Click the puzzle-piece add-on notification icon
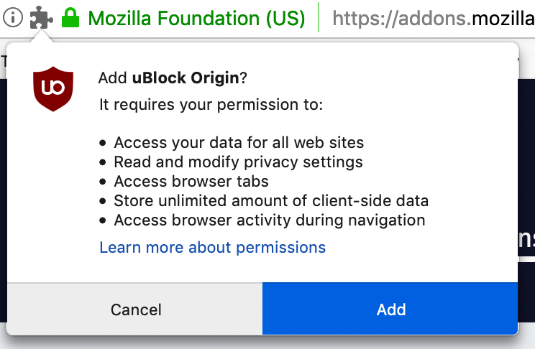This screenshot has width=535, height=349. click(41, 17)
